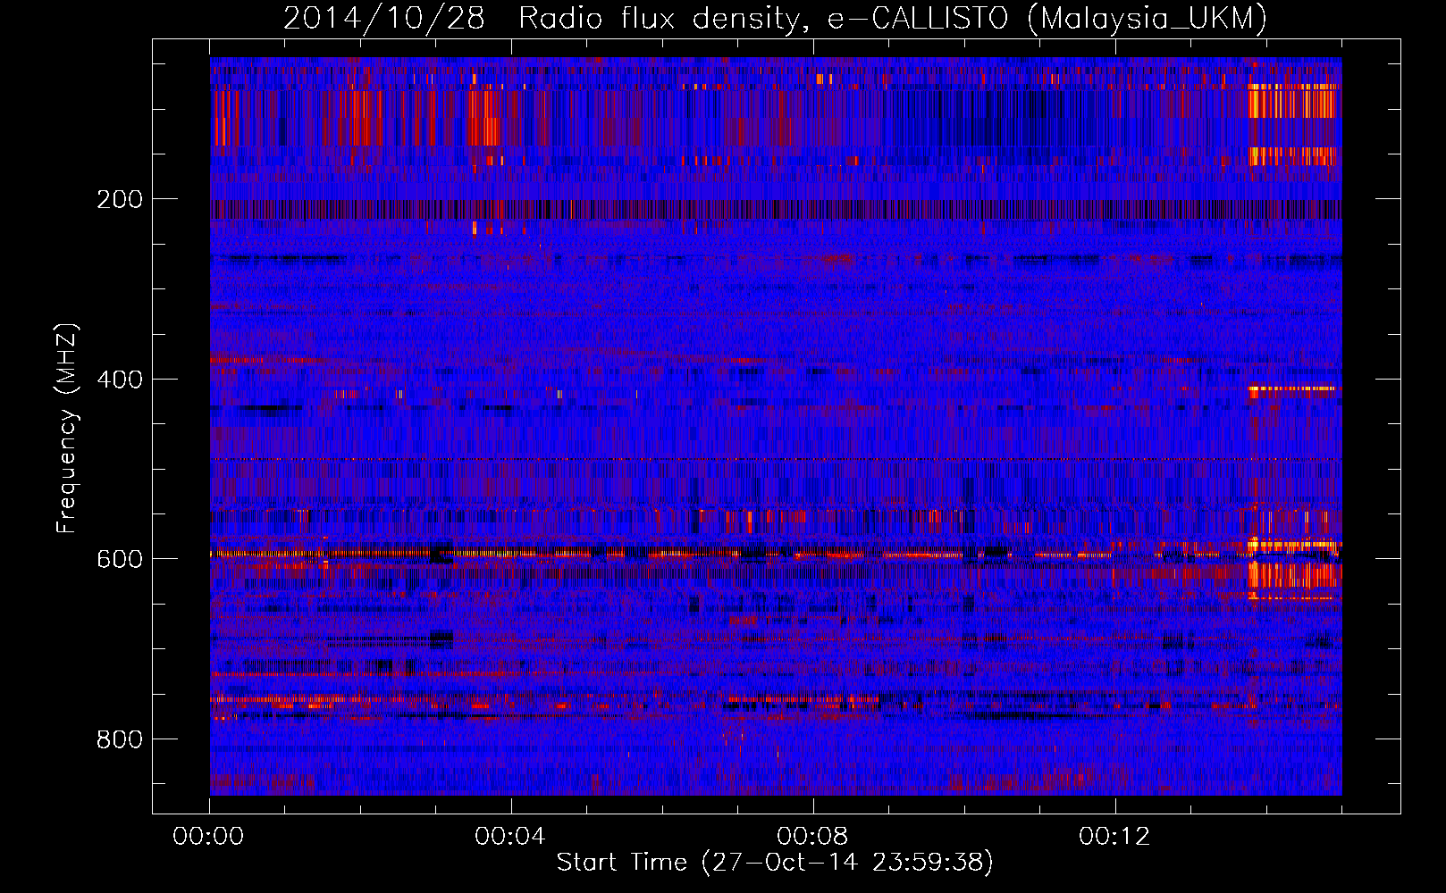Select the station label '(Malaysia_UKM)'

1148,19
